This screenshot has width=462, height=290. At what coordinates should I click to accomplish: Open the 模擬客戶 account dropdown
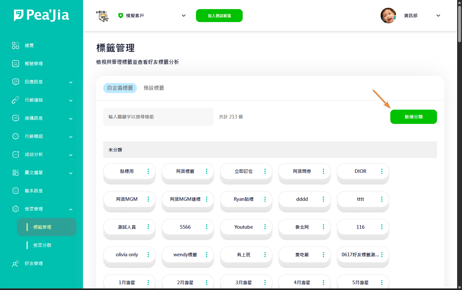[183, 16]
